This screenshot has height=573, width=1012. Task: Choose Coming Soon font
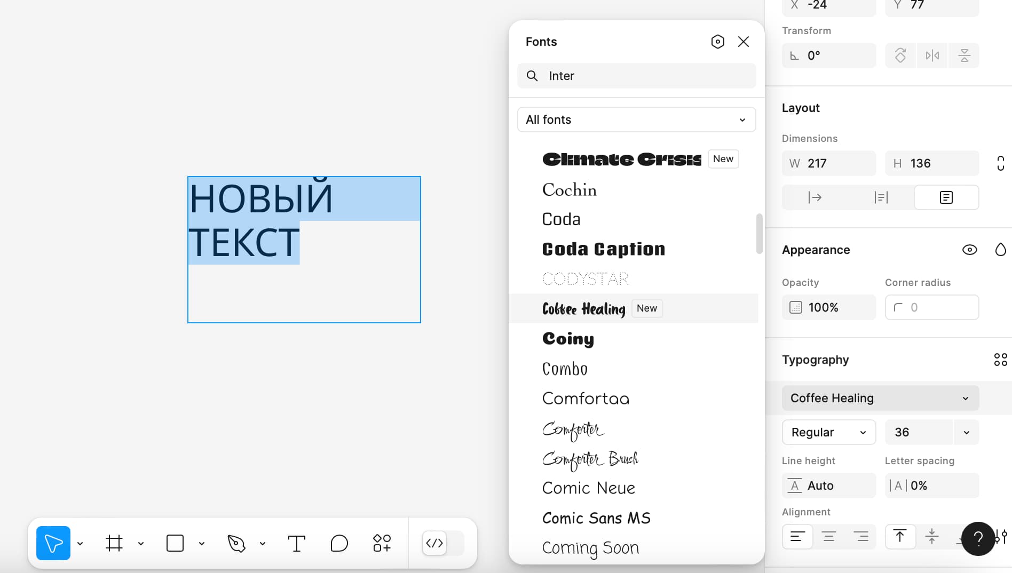tap(634, 548)
